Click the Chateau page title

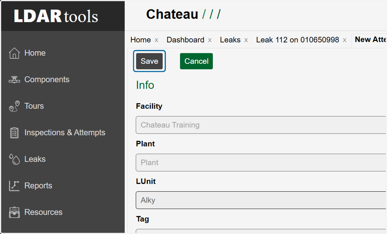tap(172, 15)
